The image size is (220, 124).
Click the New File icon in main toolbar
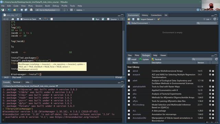click(3, 10)
